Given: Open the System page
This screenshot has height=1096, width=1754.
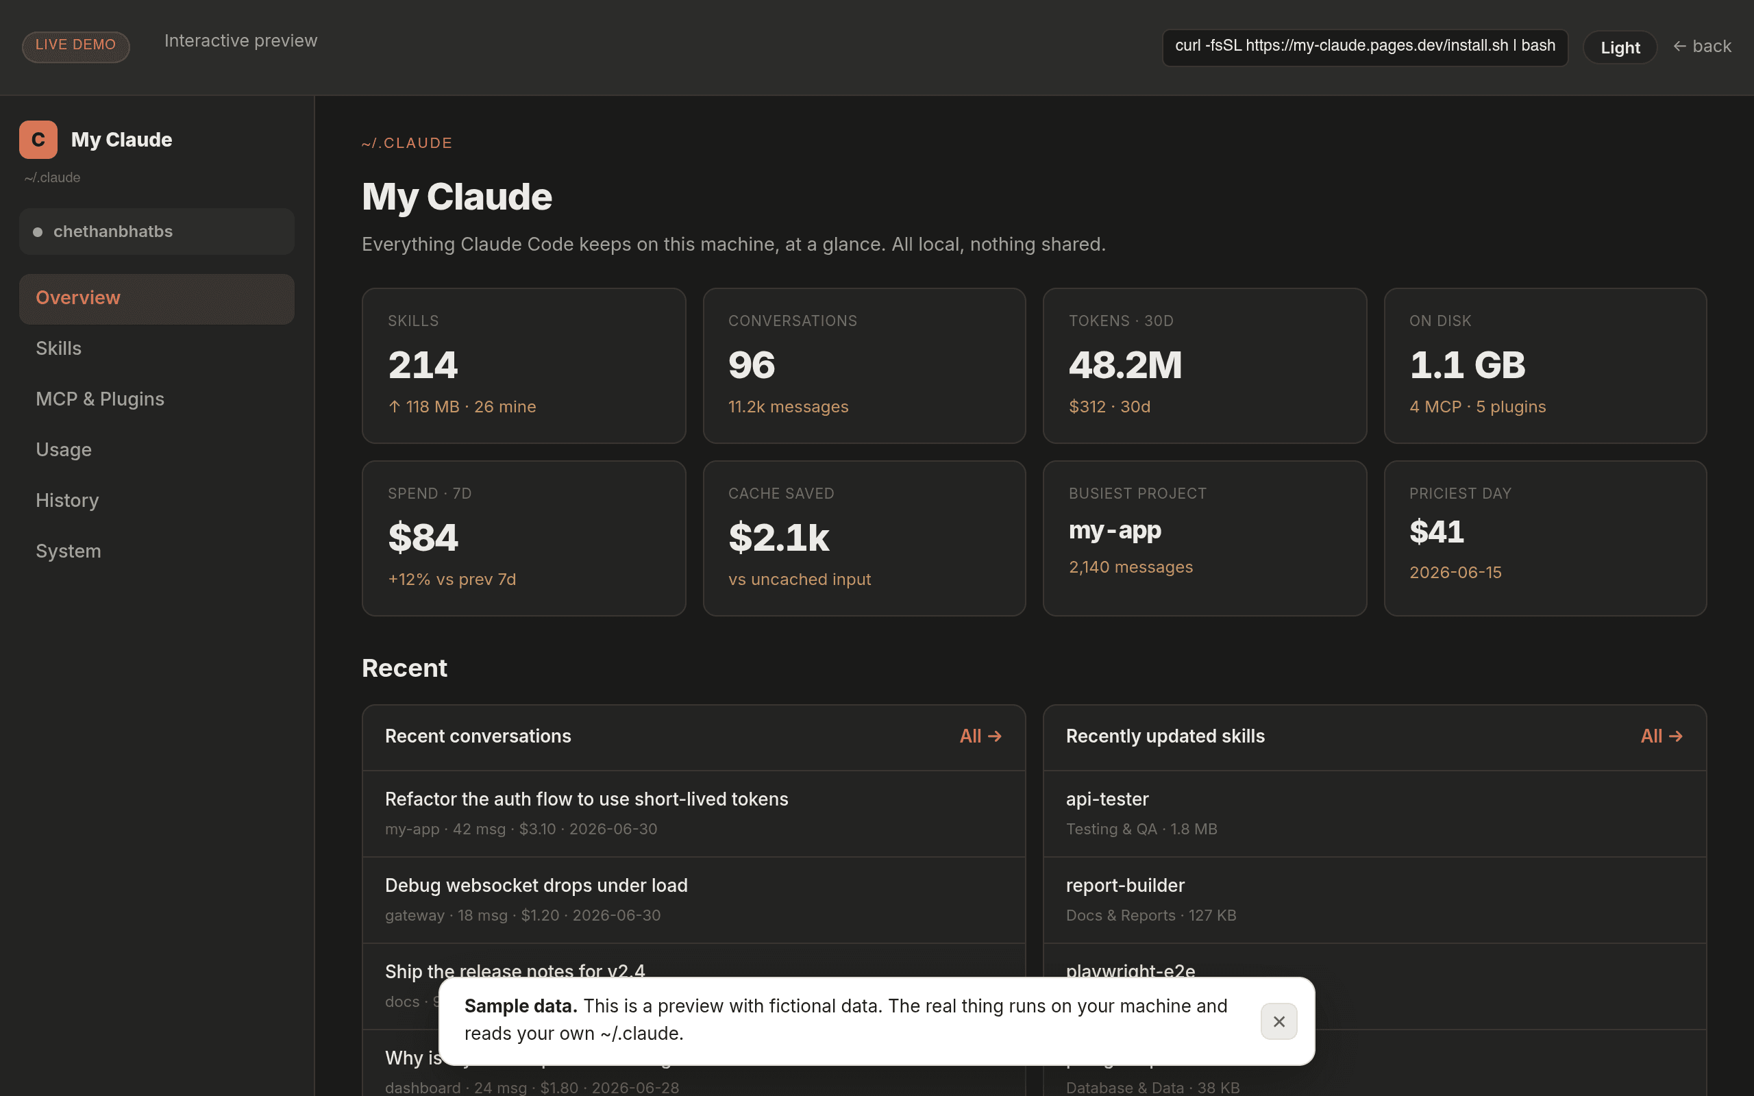Looking at the screenshot, I should [156, 551].
